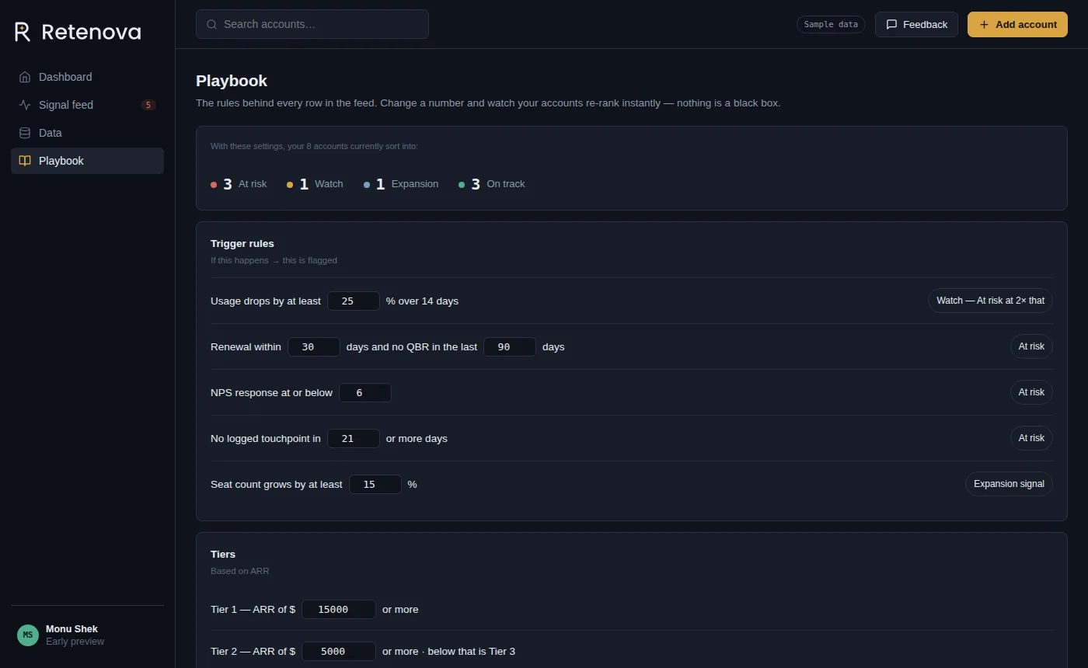Click the Feedback button

(x=916, y=24)
